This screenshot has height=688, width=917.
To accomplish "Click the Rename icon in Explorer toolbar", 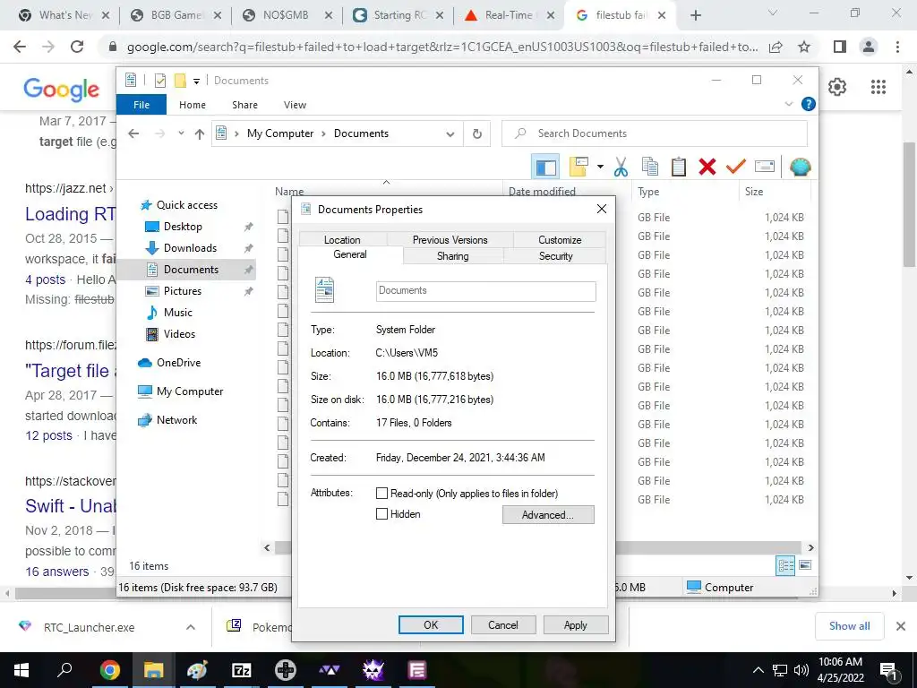I will (x=765, y=168).
